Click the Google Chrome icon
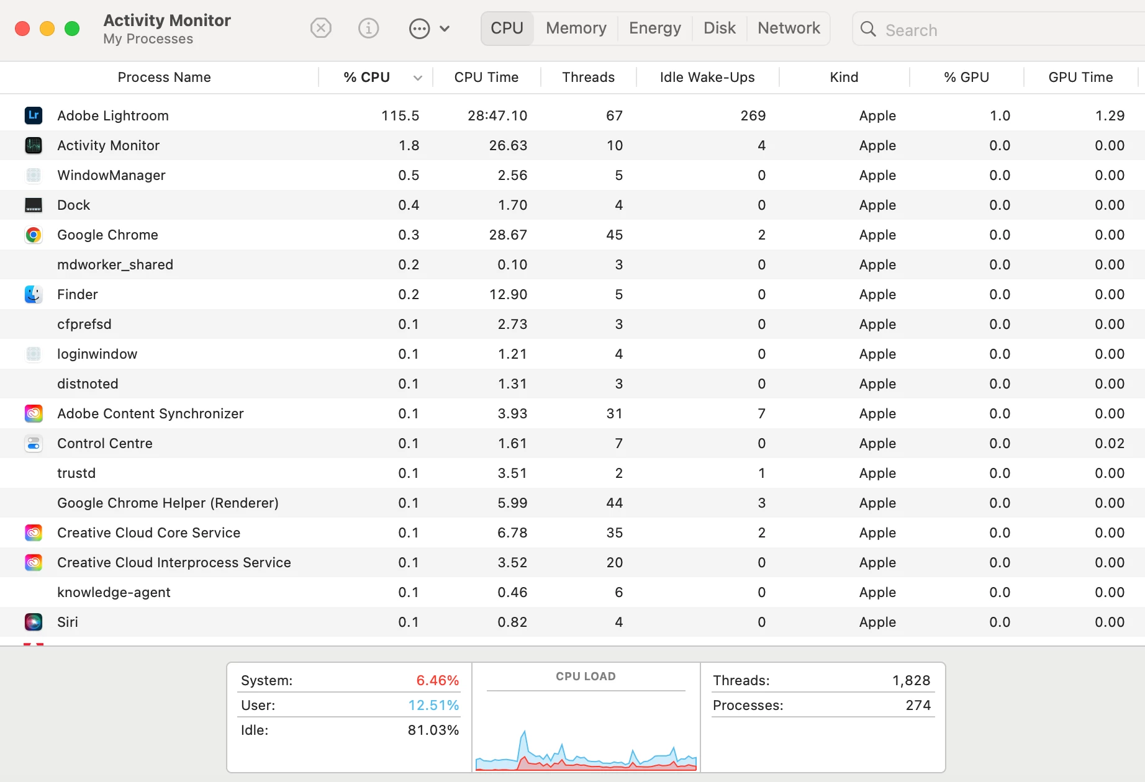The height and width of the screenshot is (782, 1145). click(x=34, y=235)
